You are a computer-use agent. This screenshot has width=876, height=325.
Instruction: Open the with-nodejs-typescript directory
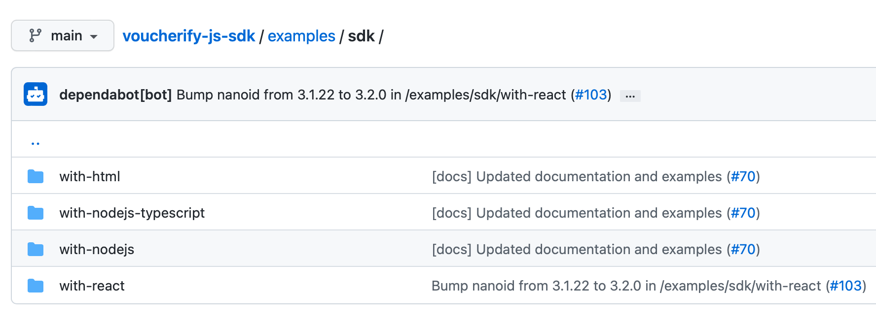pos(132,213)
